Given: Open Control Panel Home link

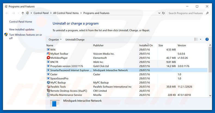Looking at the screenshot, I should point(21,22).
